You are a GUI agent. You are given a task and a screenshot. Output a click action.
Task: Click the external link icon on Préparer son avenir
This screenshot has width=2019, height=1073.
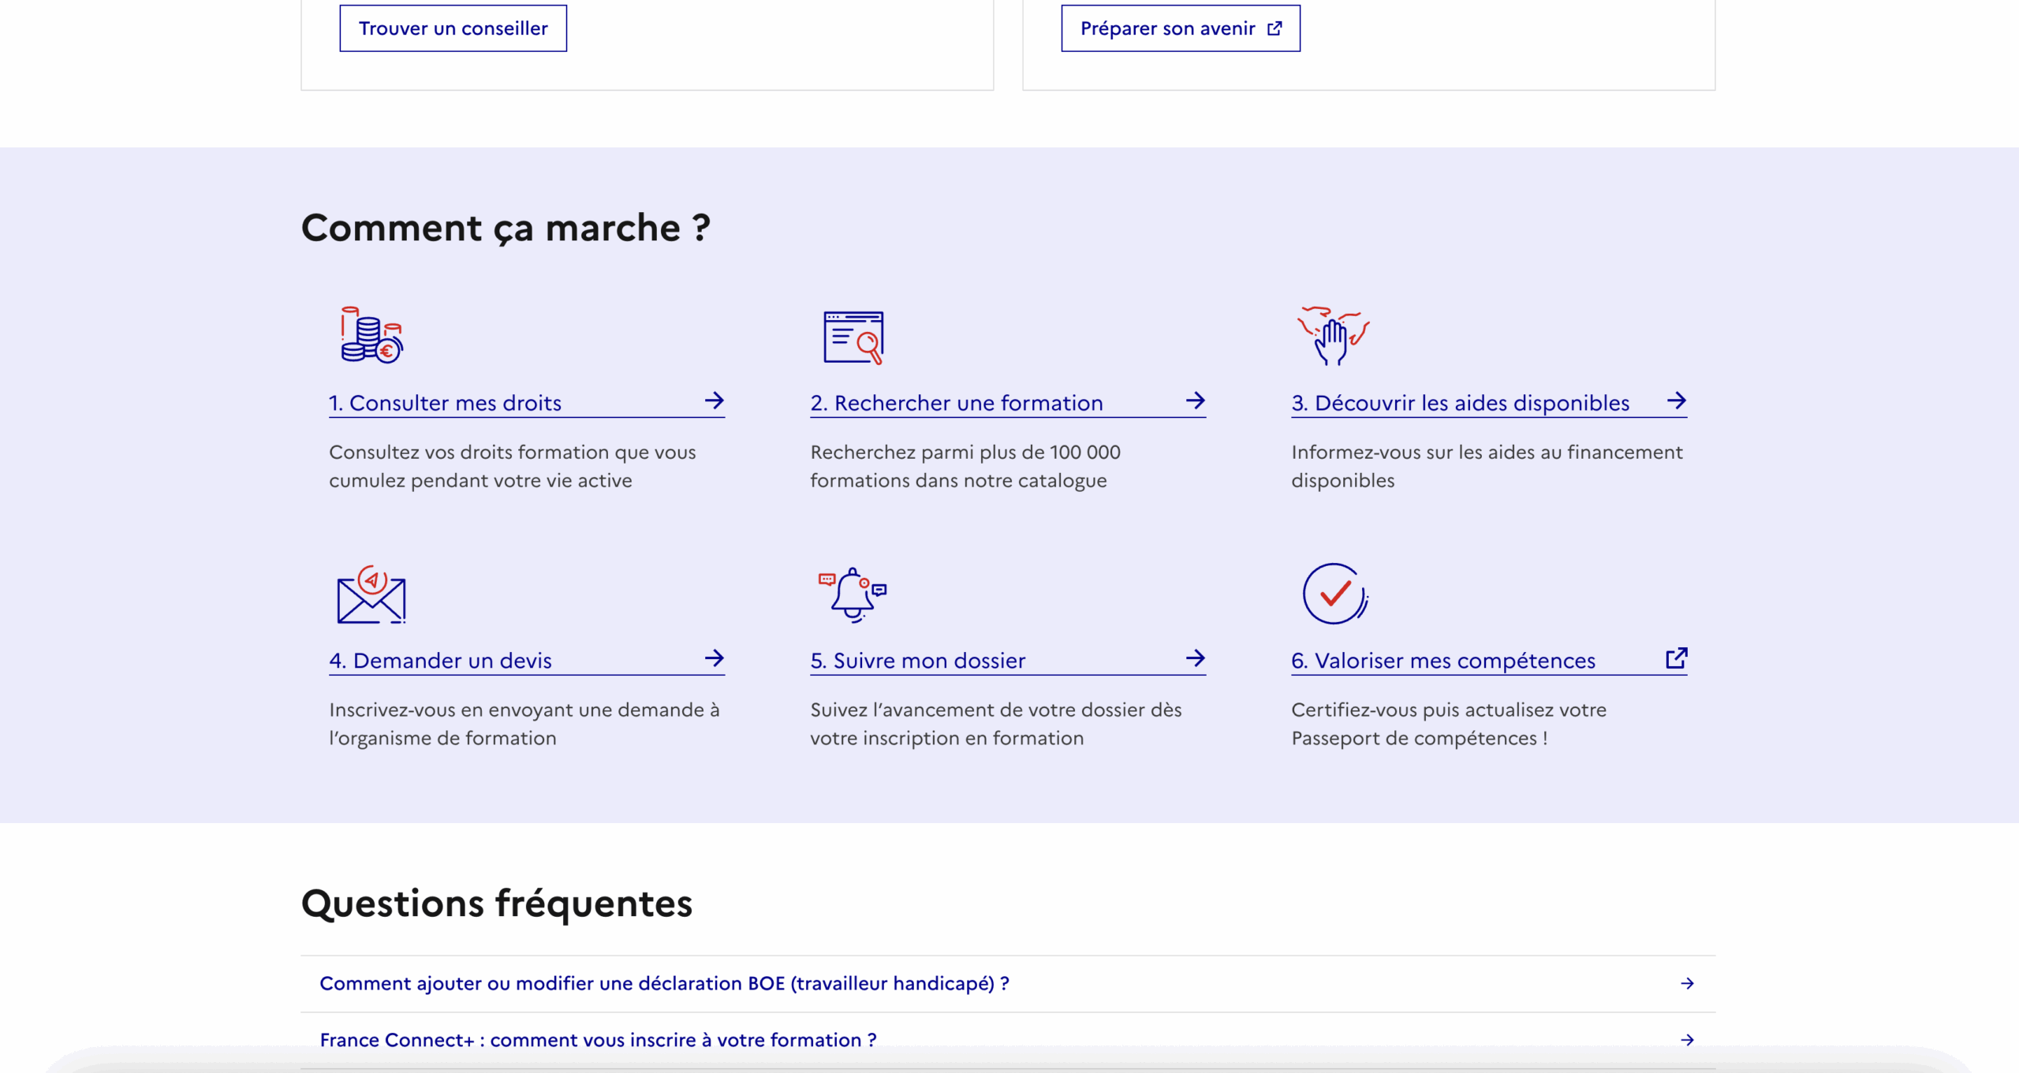[1275, 28]
